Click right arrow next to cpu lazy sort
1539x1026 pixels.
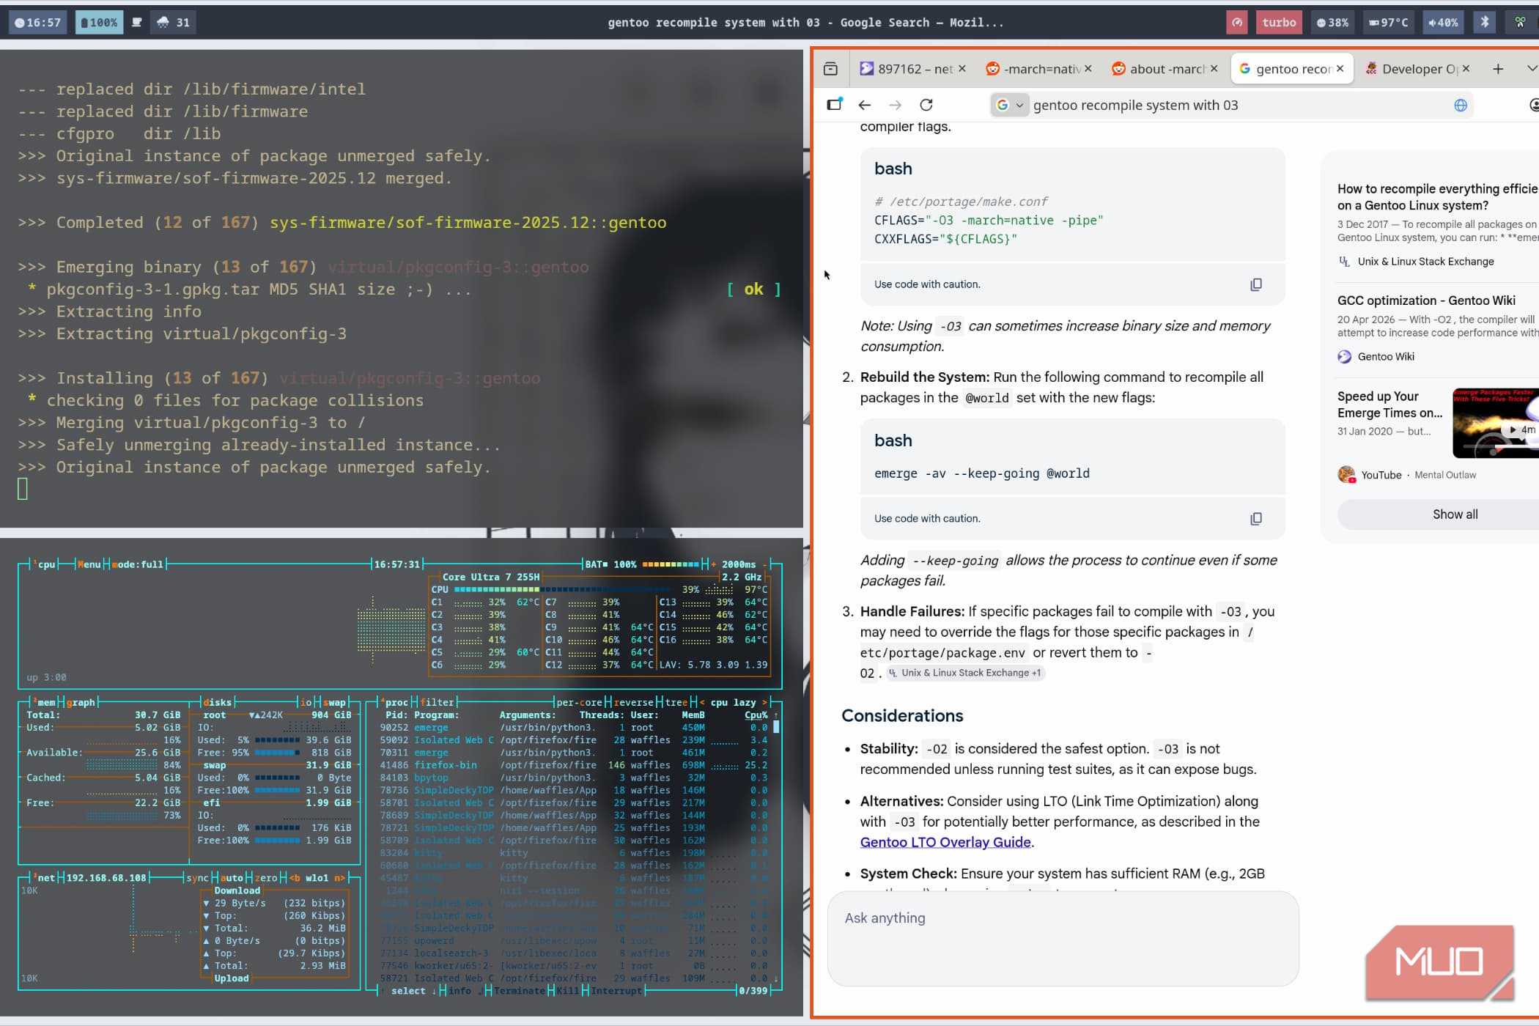pyautogui.click(x=764, y=702)
